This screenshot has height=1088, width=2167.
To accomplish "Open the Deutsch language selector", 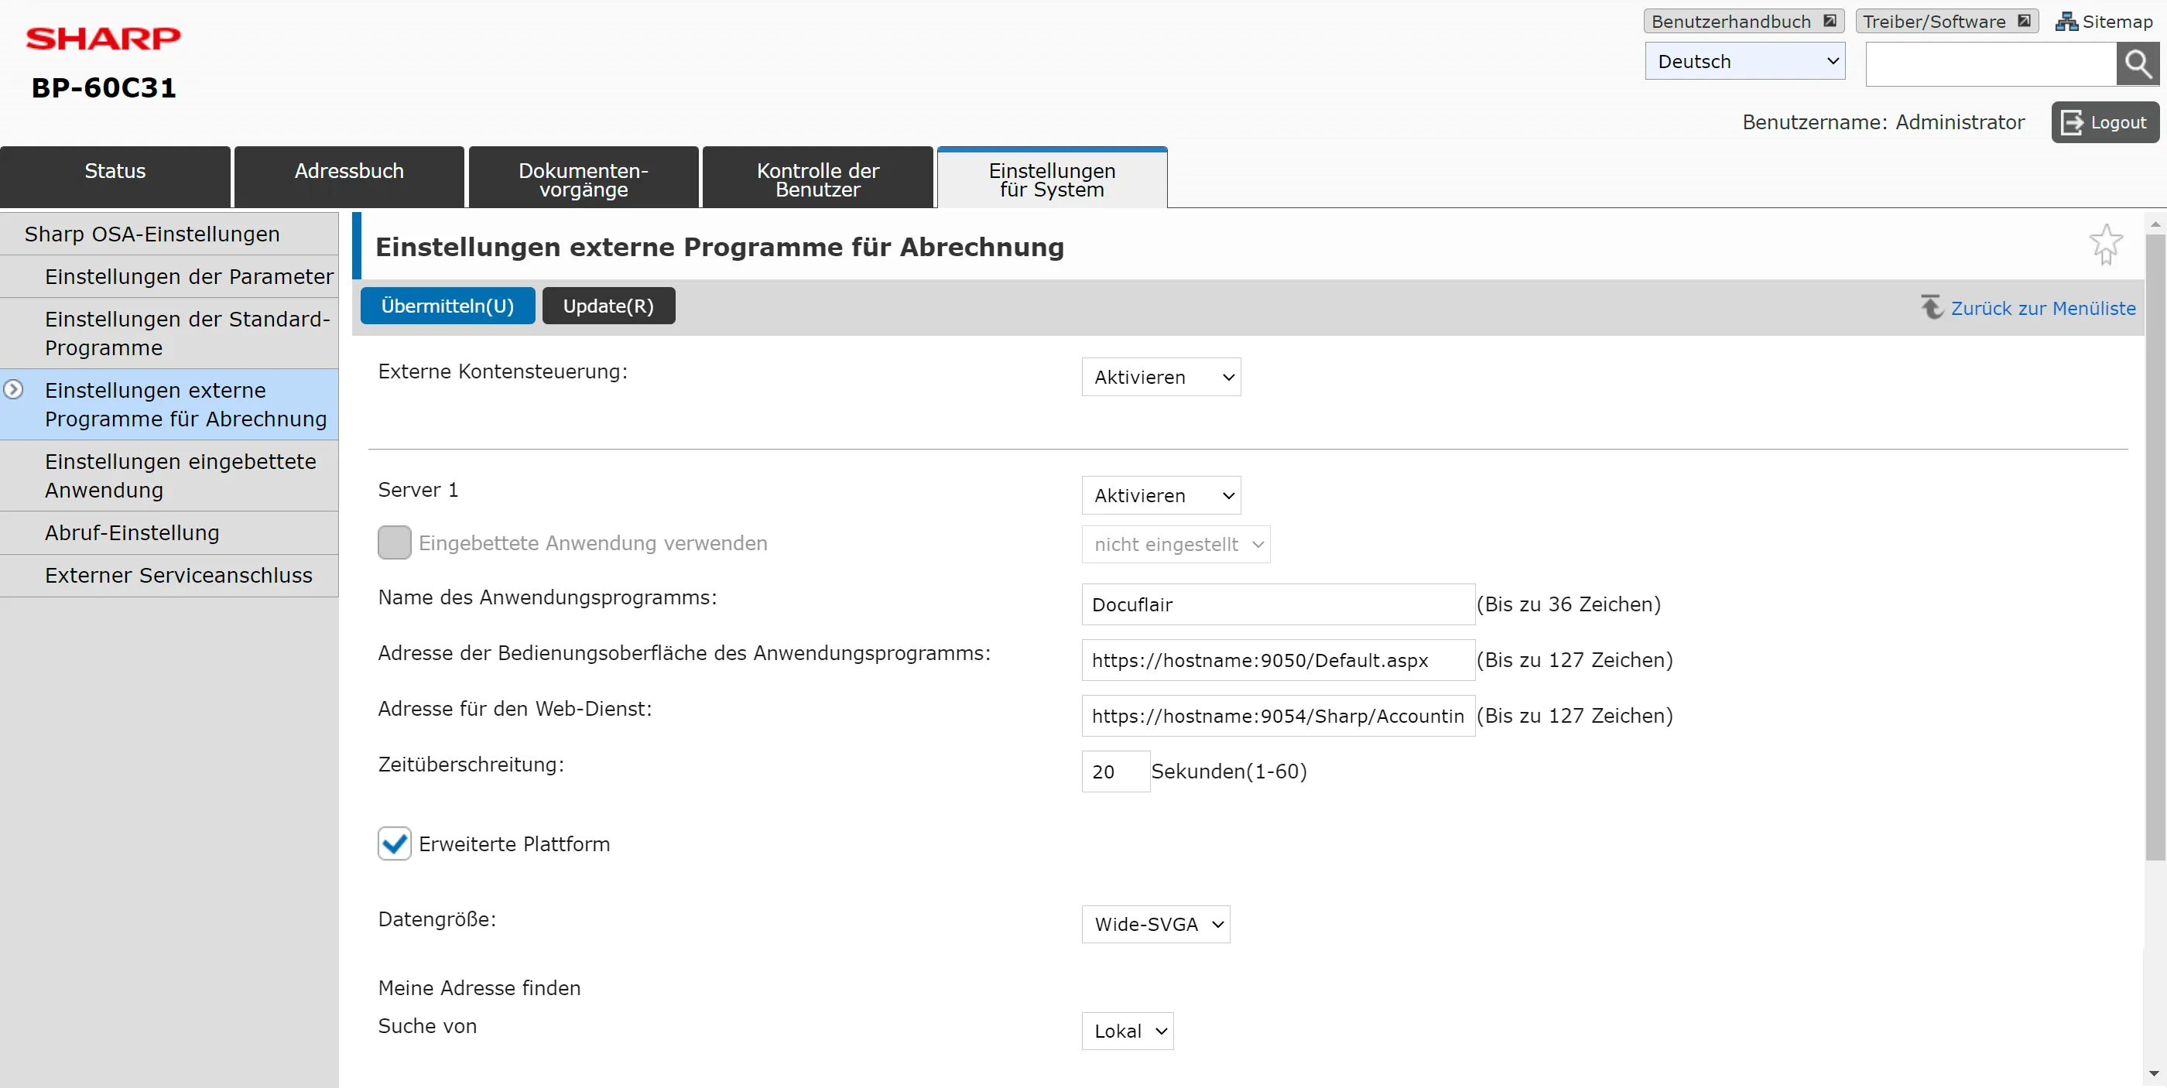I will pyautogui.click(x=1744, y=61).
